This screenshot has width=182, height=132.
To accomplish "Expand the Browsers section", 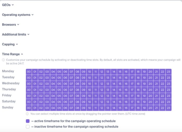I will click(10, 25).
